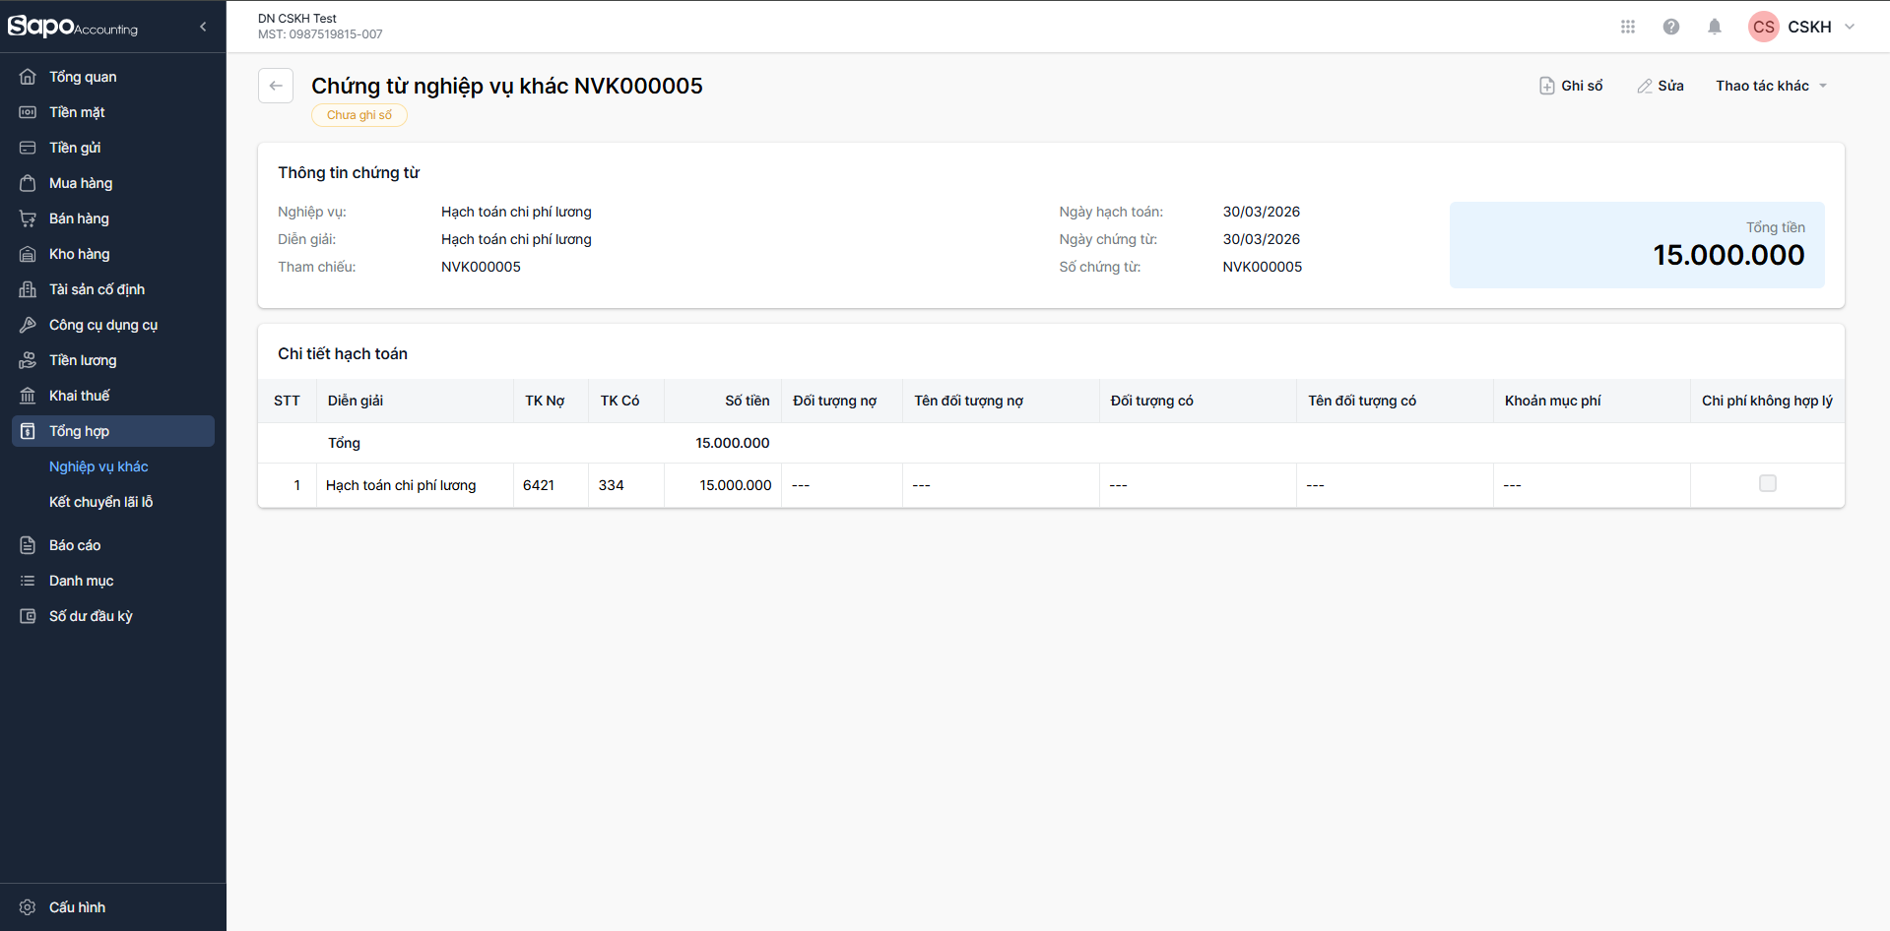The image size is (1890, 931).
Task: Click the Cấu hình gear icon
Action: point(28,907)
